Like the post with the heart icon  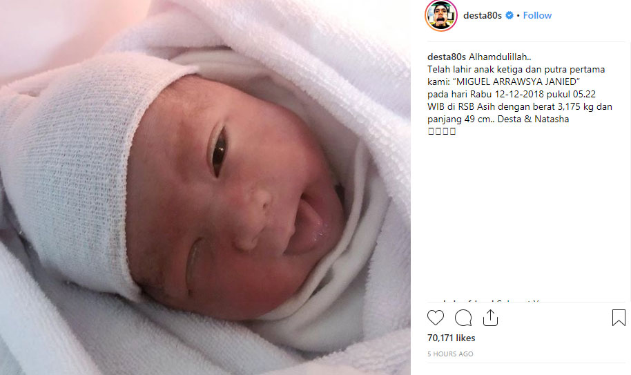[436, 318]
